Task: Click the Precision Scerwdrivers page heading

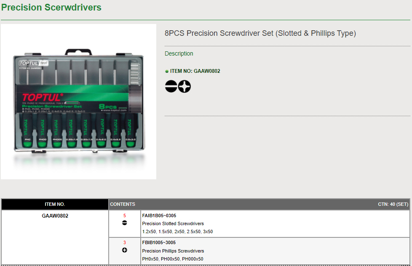Action: tap(51, 7)
